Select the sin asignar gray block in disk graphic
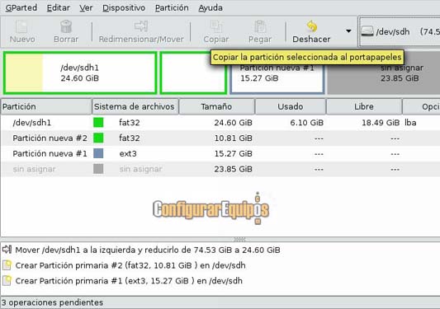This screenshot has width=440, height=309. coord(384,73)
